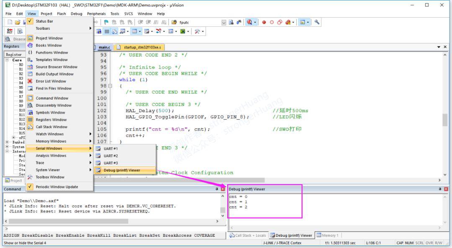Click the Symbols Window menu icon

point(30,112)
